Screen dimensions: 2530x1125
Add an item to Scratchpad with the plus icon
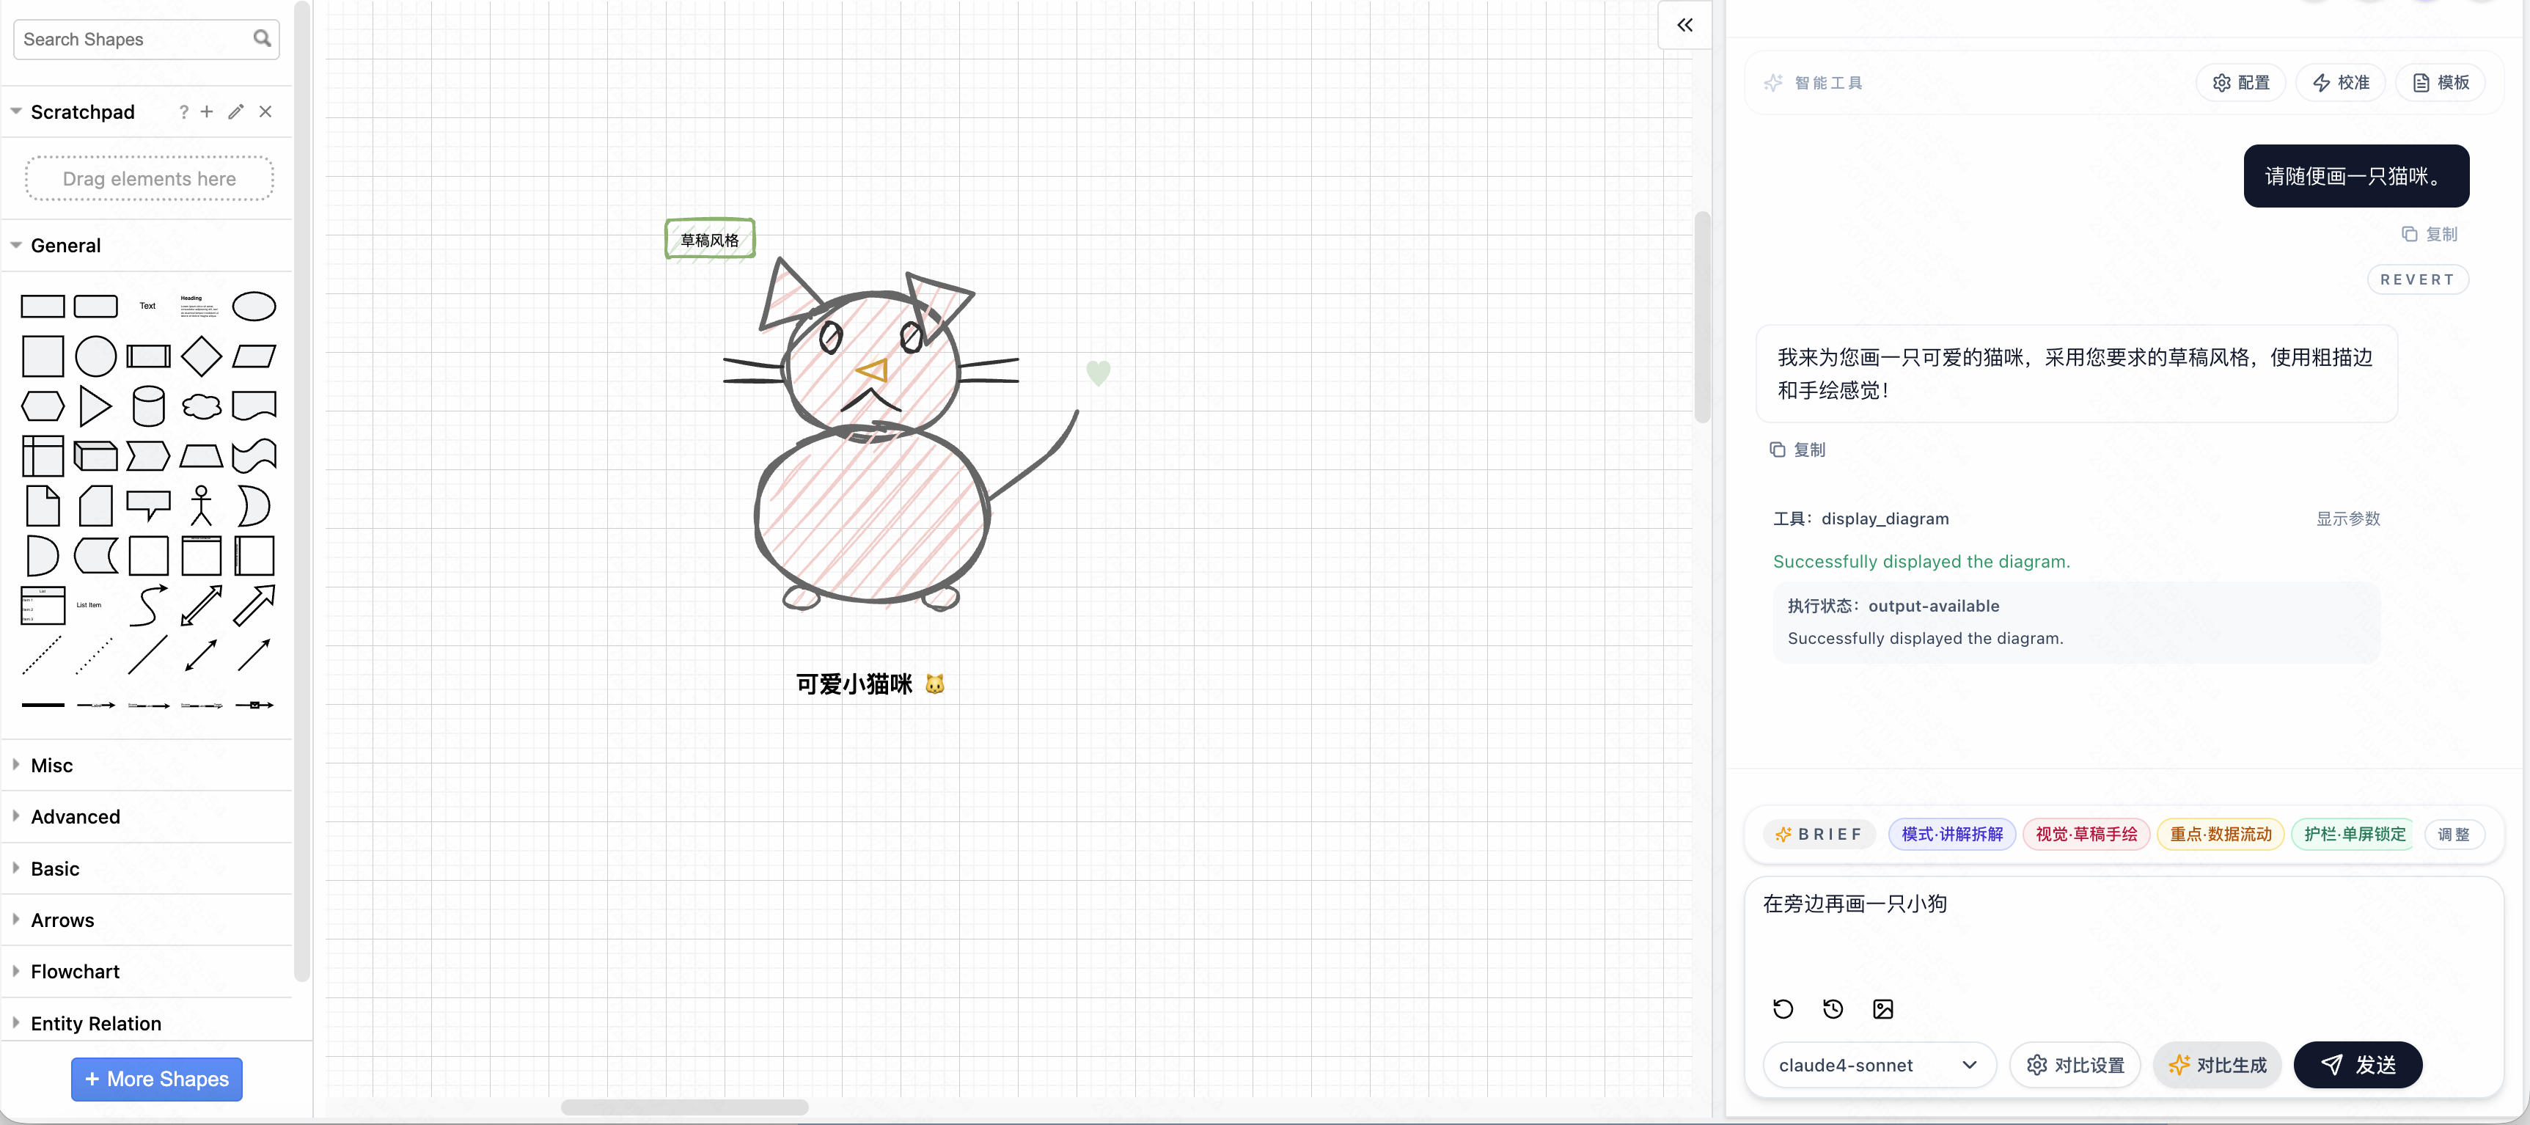click(206, 112)
